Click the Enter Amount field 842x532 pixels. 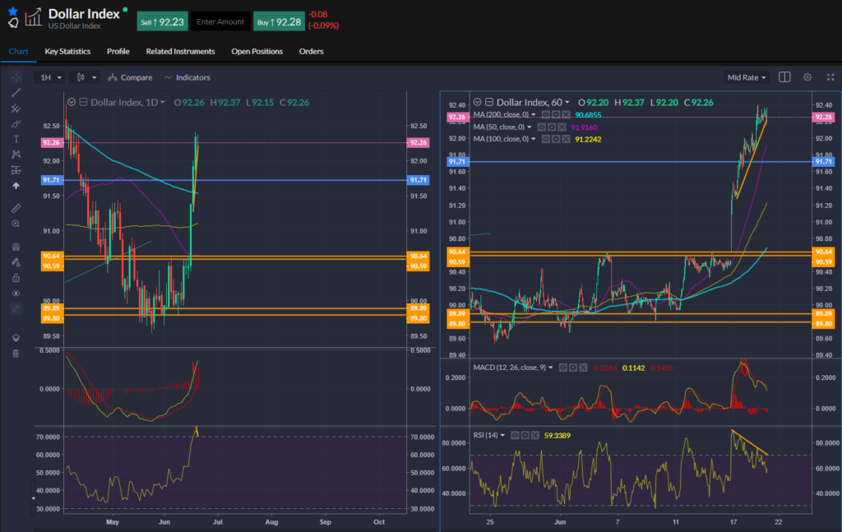(220, 21)
